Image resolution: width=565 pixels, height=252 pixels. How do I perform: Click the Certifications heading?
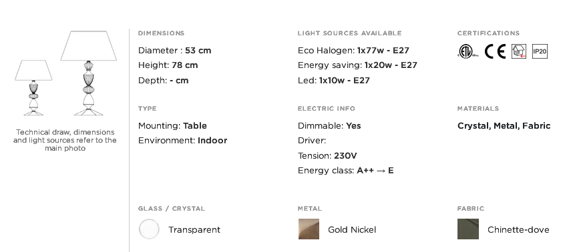[x=488, y=33]
